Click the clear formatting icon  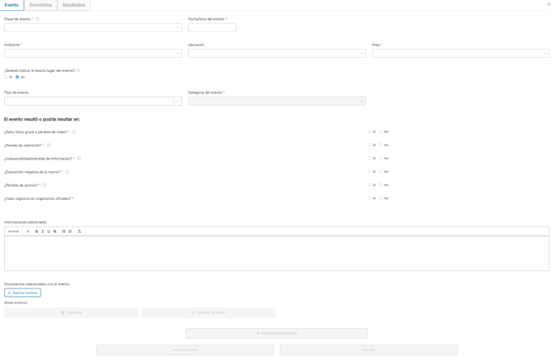(x=79, y=231)
